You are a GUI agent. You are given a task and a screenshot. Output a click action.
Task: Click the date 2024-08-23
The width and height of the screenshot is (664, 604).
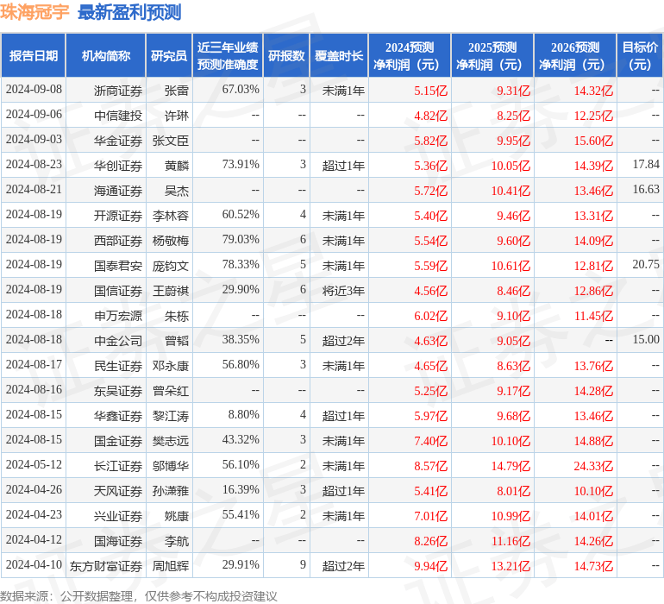click(x=34, y=165)
